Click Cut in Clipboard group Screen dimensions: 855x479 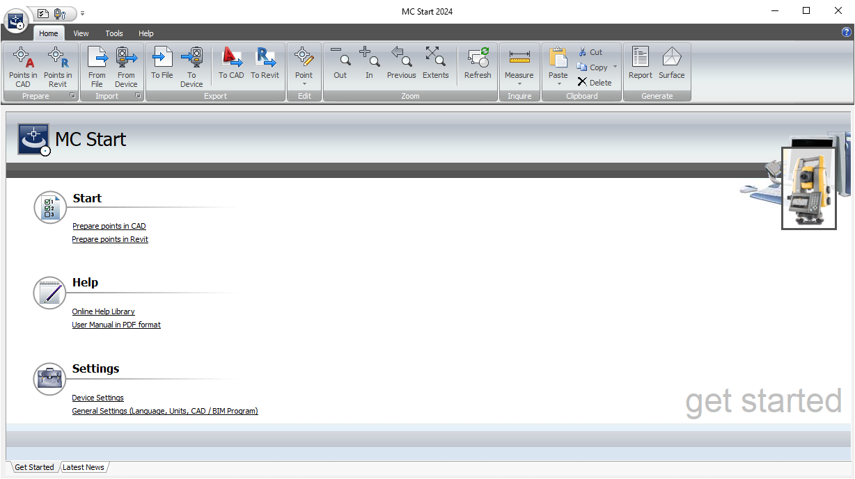point(590,52)
